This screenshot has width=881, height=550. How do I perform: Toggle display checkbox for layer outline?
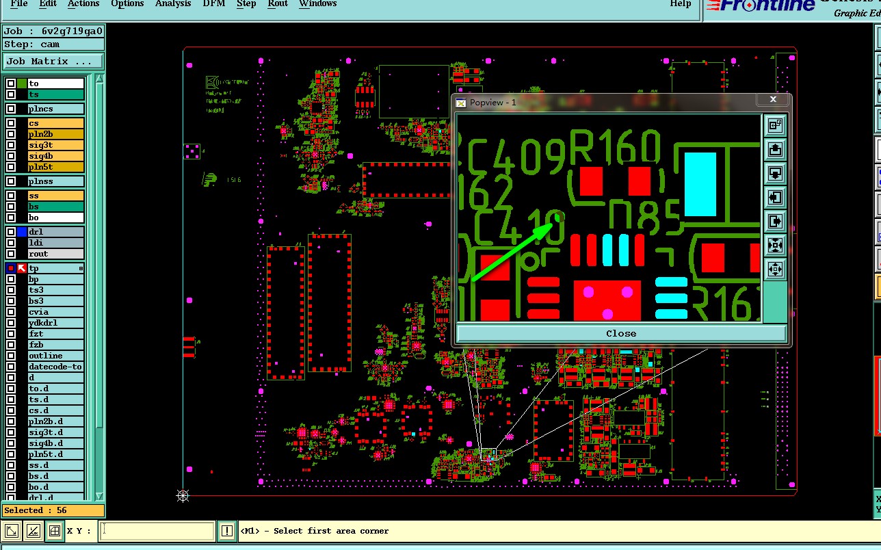(11, 356)
